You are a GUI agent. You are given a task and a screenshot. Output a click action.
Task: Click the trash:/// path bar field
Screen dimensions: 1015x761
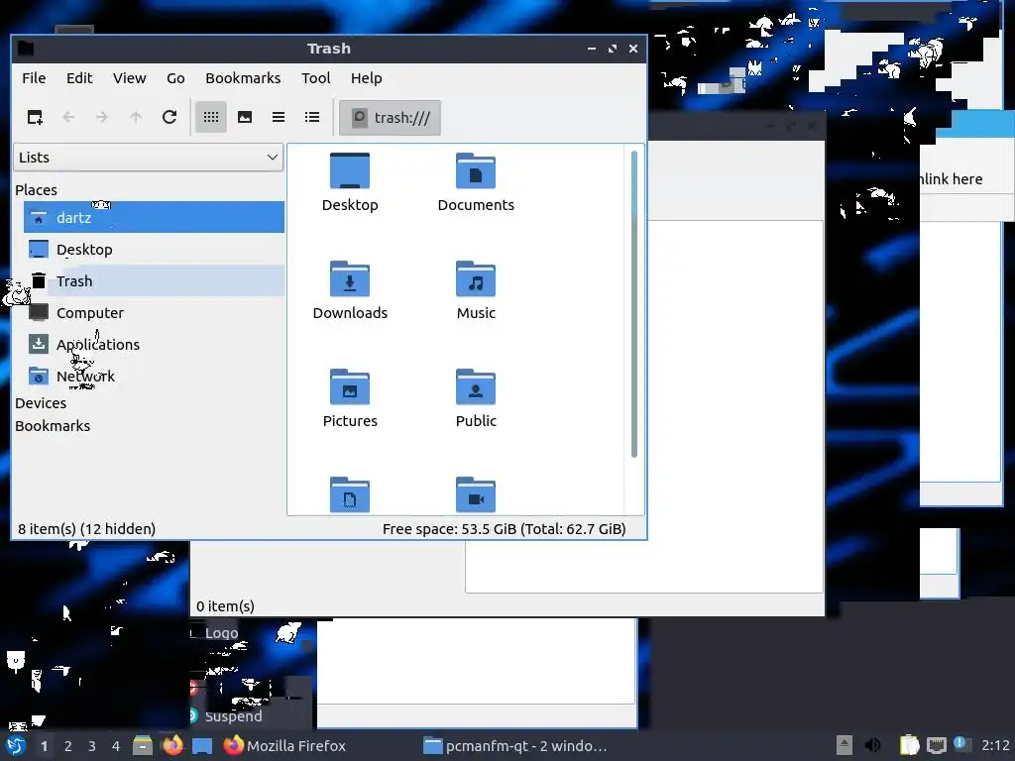coord(390,118)
